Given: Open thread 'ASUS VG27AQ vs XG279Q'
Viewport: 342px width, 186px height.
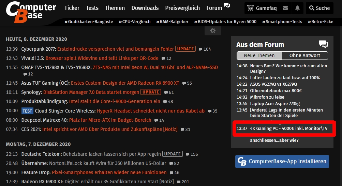Looking at the screenshot, I should (273, 84).
